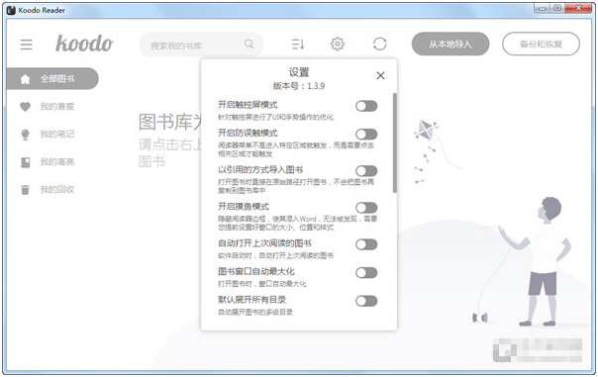598x377 pixels.
Task: Enable 开启摸鱼模式 switch
Action: [x=366, y=208]
